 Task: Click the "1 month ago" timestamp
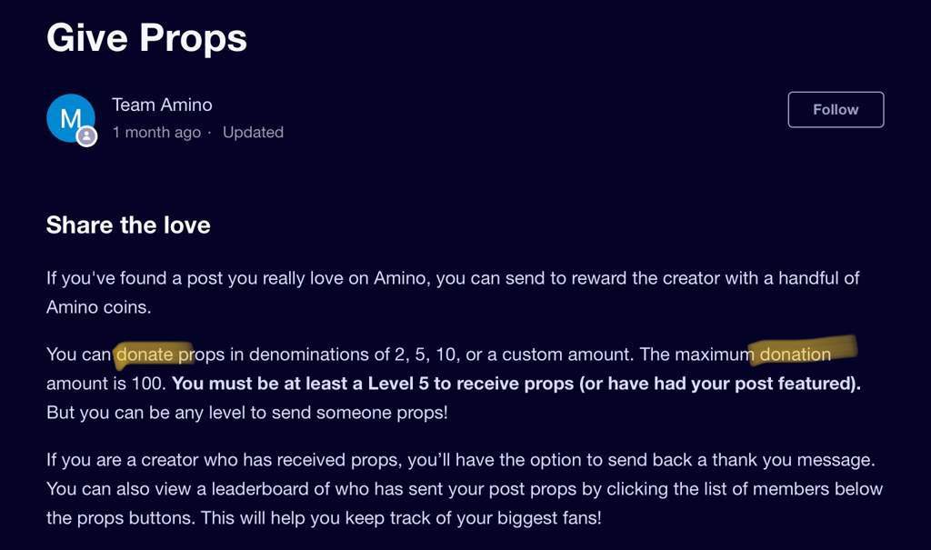[156, 132]
